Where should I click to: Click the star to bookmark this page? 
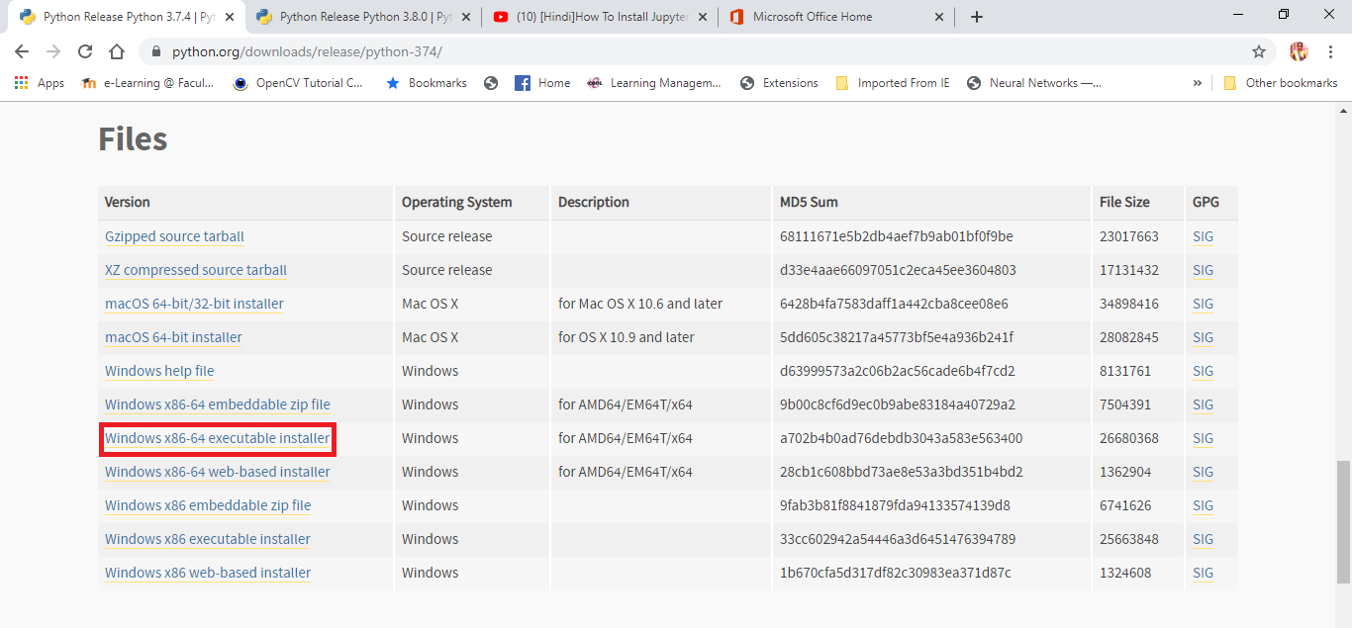click(1258, 51)
